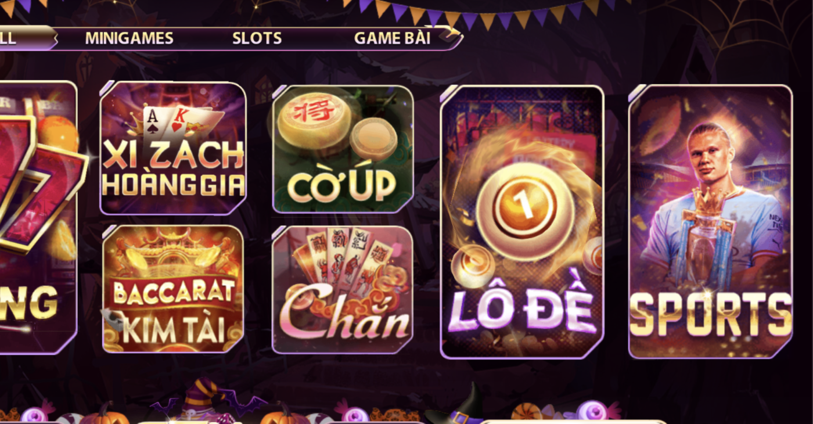
Task: Open the Baccarat Kim Tài game tile
Action: click(173, 289)
